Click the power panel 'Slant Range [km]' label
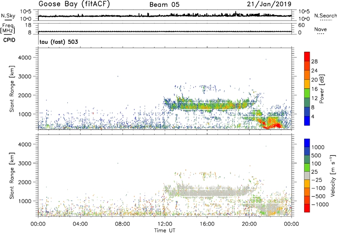Screen dimensions: 337x233 11,89
